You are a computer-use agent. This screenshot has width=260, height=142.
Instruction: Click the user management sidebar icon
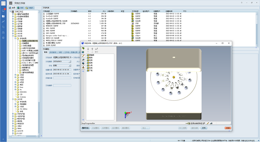[3, 32]
